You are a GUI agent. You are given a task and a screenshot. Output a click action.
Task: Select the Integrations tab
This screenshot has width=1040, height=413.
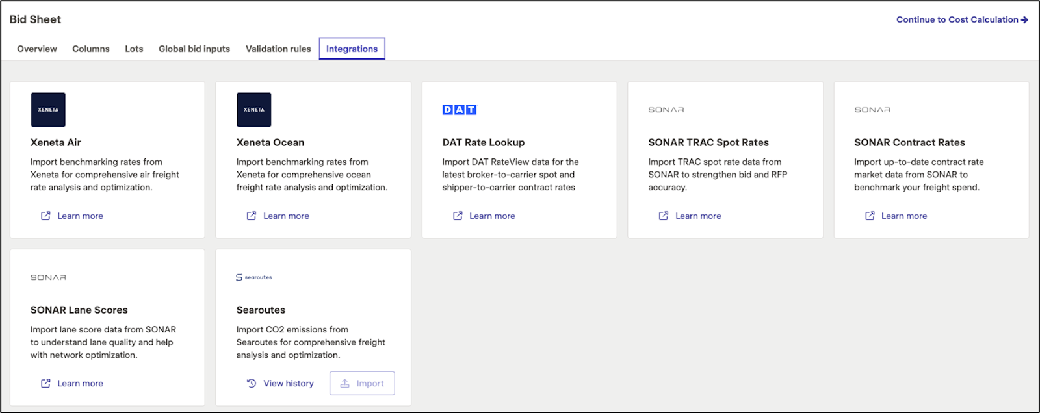(x=352, y=49)
